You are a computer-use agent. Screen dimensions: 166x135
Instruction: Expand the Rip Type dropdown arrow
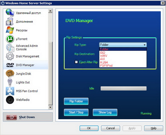tap(145, 45)
